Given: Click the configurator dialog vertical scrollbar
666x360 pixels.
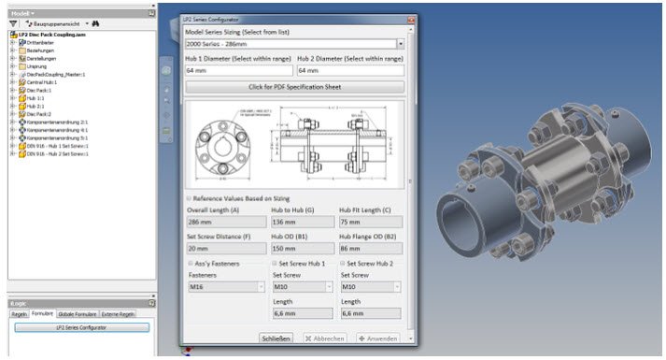Looking at the screenshot, I should tap(411, 182).
